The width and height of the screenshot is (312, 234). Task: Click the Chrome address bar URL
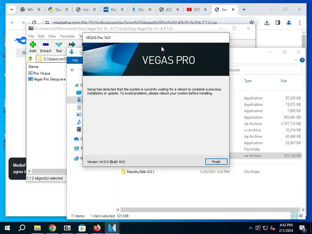pyautogui.click(x=135, y=23)
